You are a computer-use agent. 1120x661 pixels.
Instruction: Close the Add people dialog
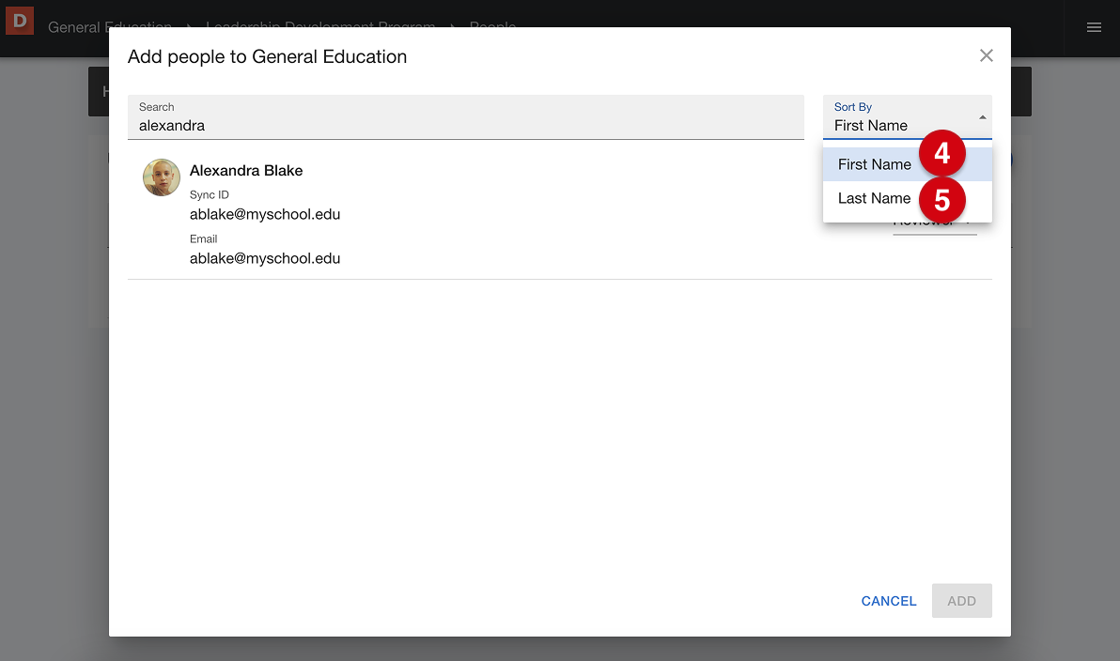point(986,55)
